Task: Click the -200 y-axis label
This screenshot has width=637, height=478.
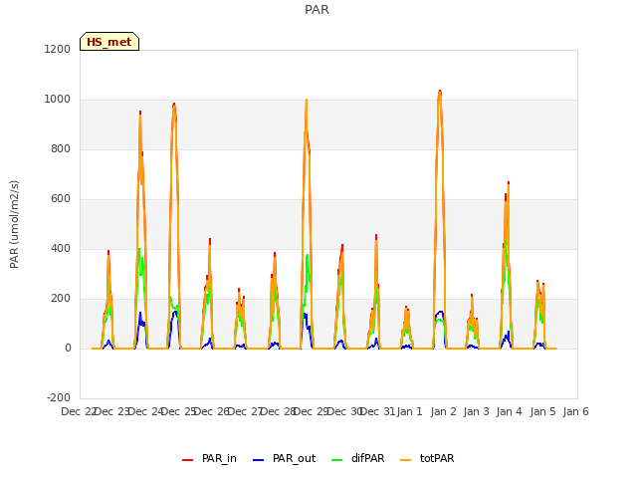Action: pos(59,397)
